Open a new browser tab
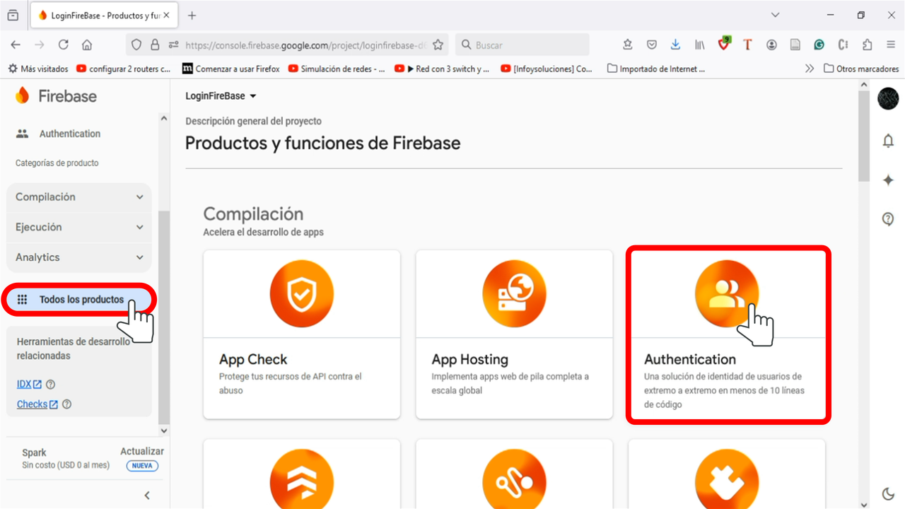Image resolution: width=905 pixels, height=509 pixels. pos(192,16)
